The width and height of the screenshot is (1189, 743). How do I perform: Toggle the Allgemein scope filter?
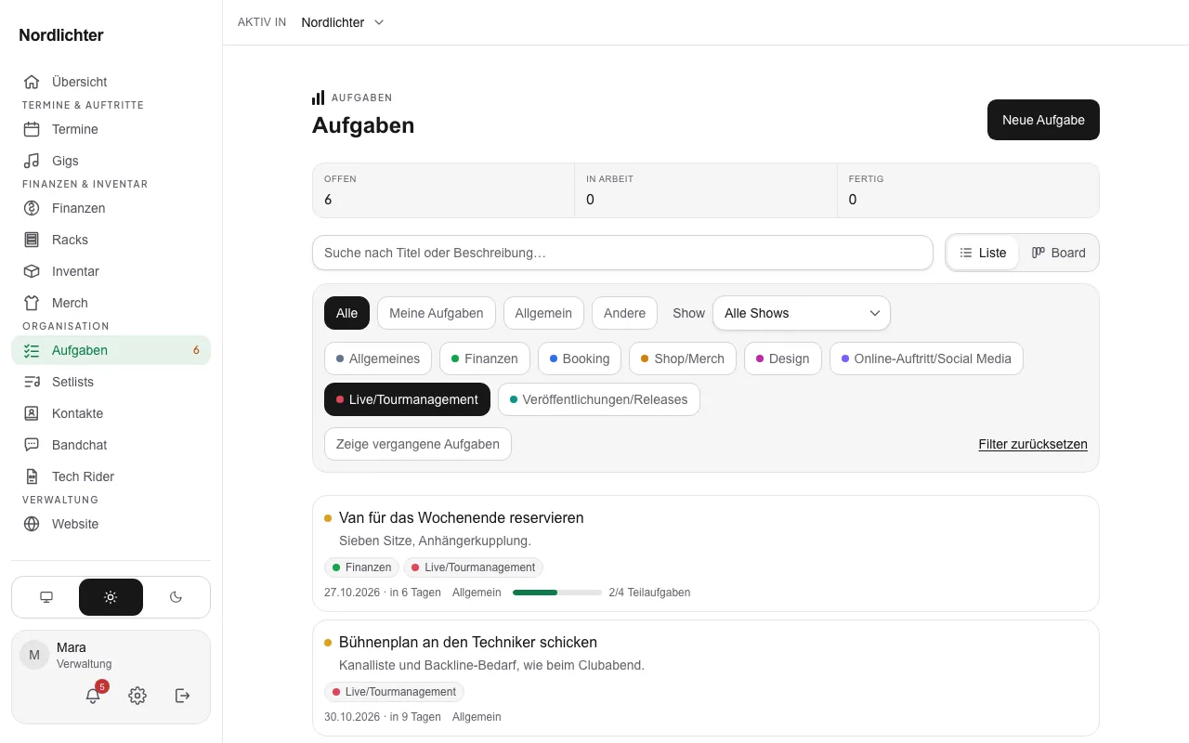click(543, 313)
